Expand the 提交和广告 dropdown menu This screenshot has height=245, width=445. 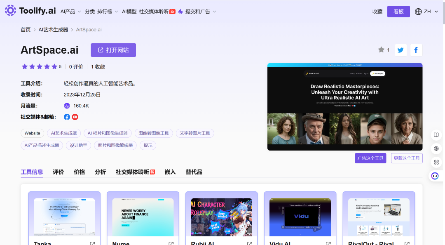[x=201, y=12]
